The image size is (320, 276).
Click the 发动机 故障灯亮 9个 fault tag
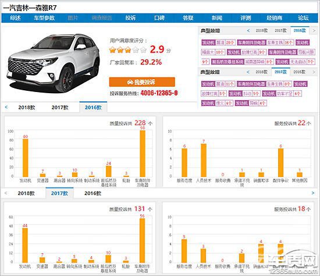tap(247, 52)
